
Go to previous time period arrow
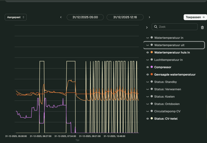pos(61,17)
